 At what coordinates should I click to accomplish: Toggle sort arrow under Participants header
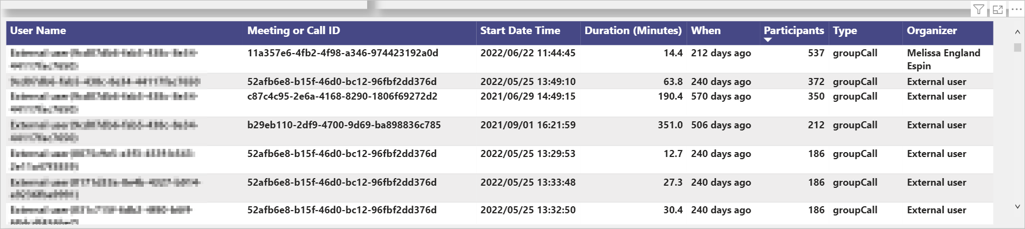[x=767, y=40]
